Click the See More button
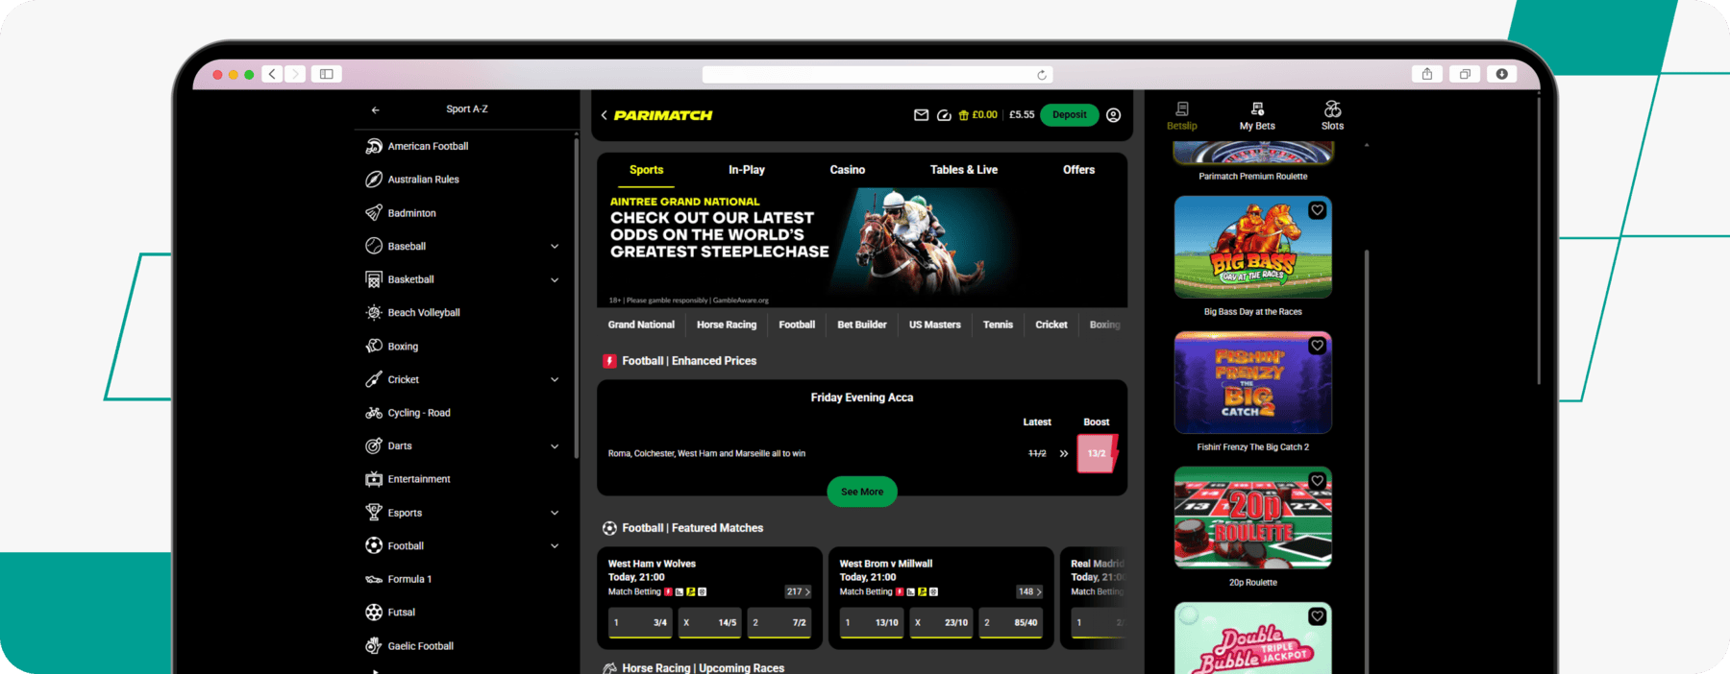 862,492
